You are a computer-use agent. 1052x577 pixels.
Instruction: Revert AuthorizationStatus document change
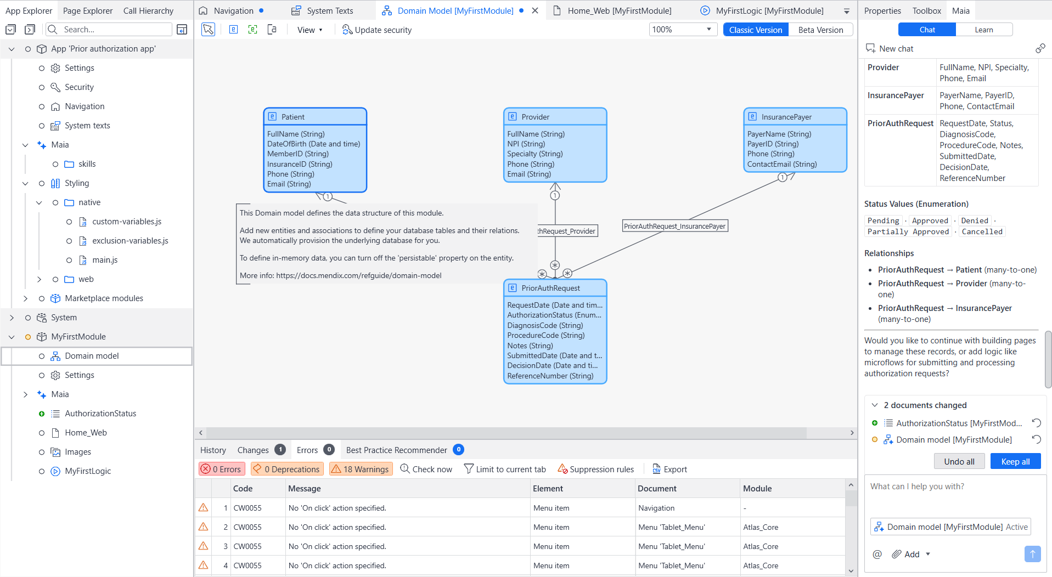click(x=1036, y=422)
